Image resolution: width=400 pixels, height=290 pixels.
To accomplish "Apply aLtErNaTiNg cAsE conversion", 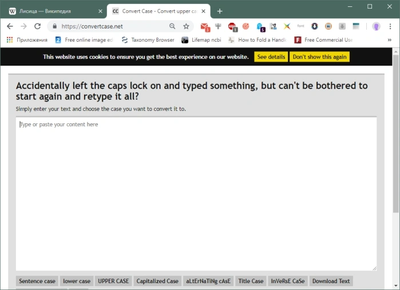I will tap(208, 281).
